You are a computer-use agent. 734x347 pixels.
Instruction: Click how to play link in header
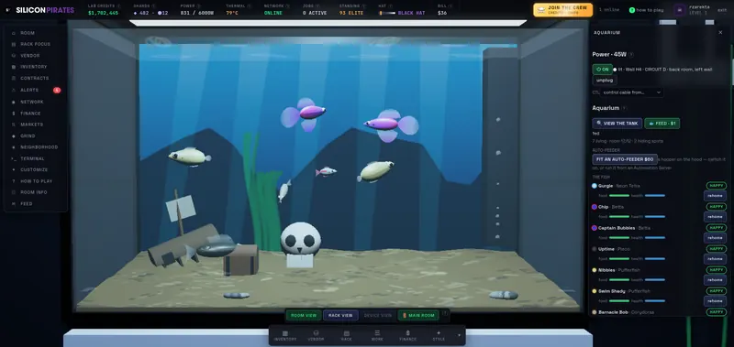[x=645, y=10]
